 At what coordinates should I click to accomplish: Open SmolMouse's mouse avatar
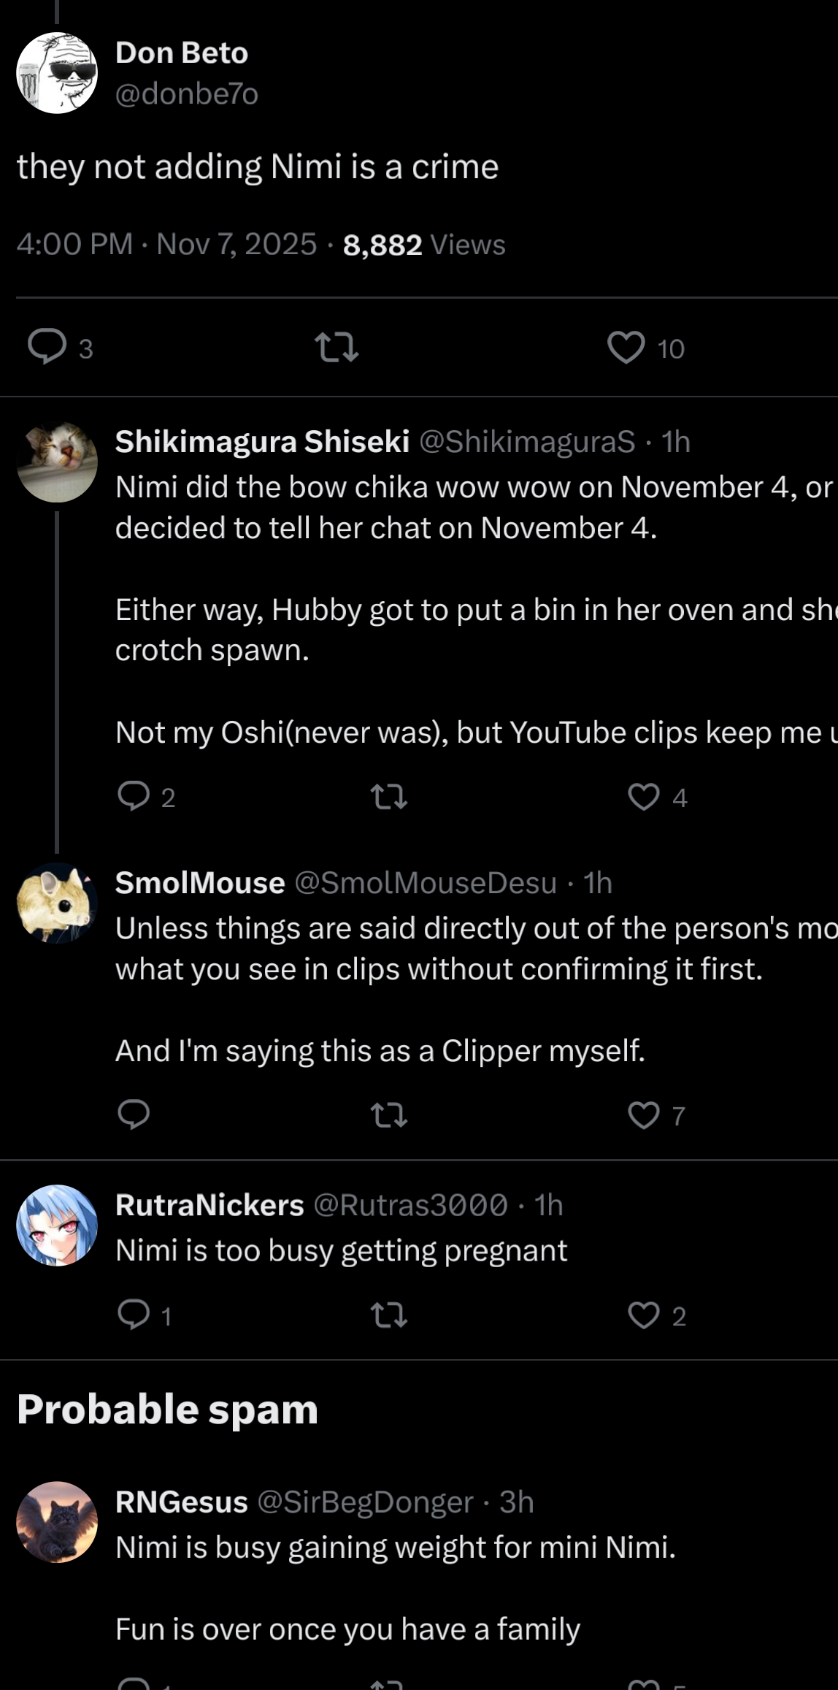(x=57, y=903)
